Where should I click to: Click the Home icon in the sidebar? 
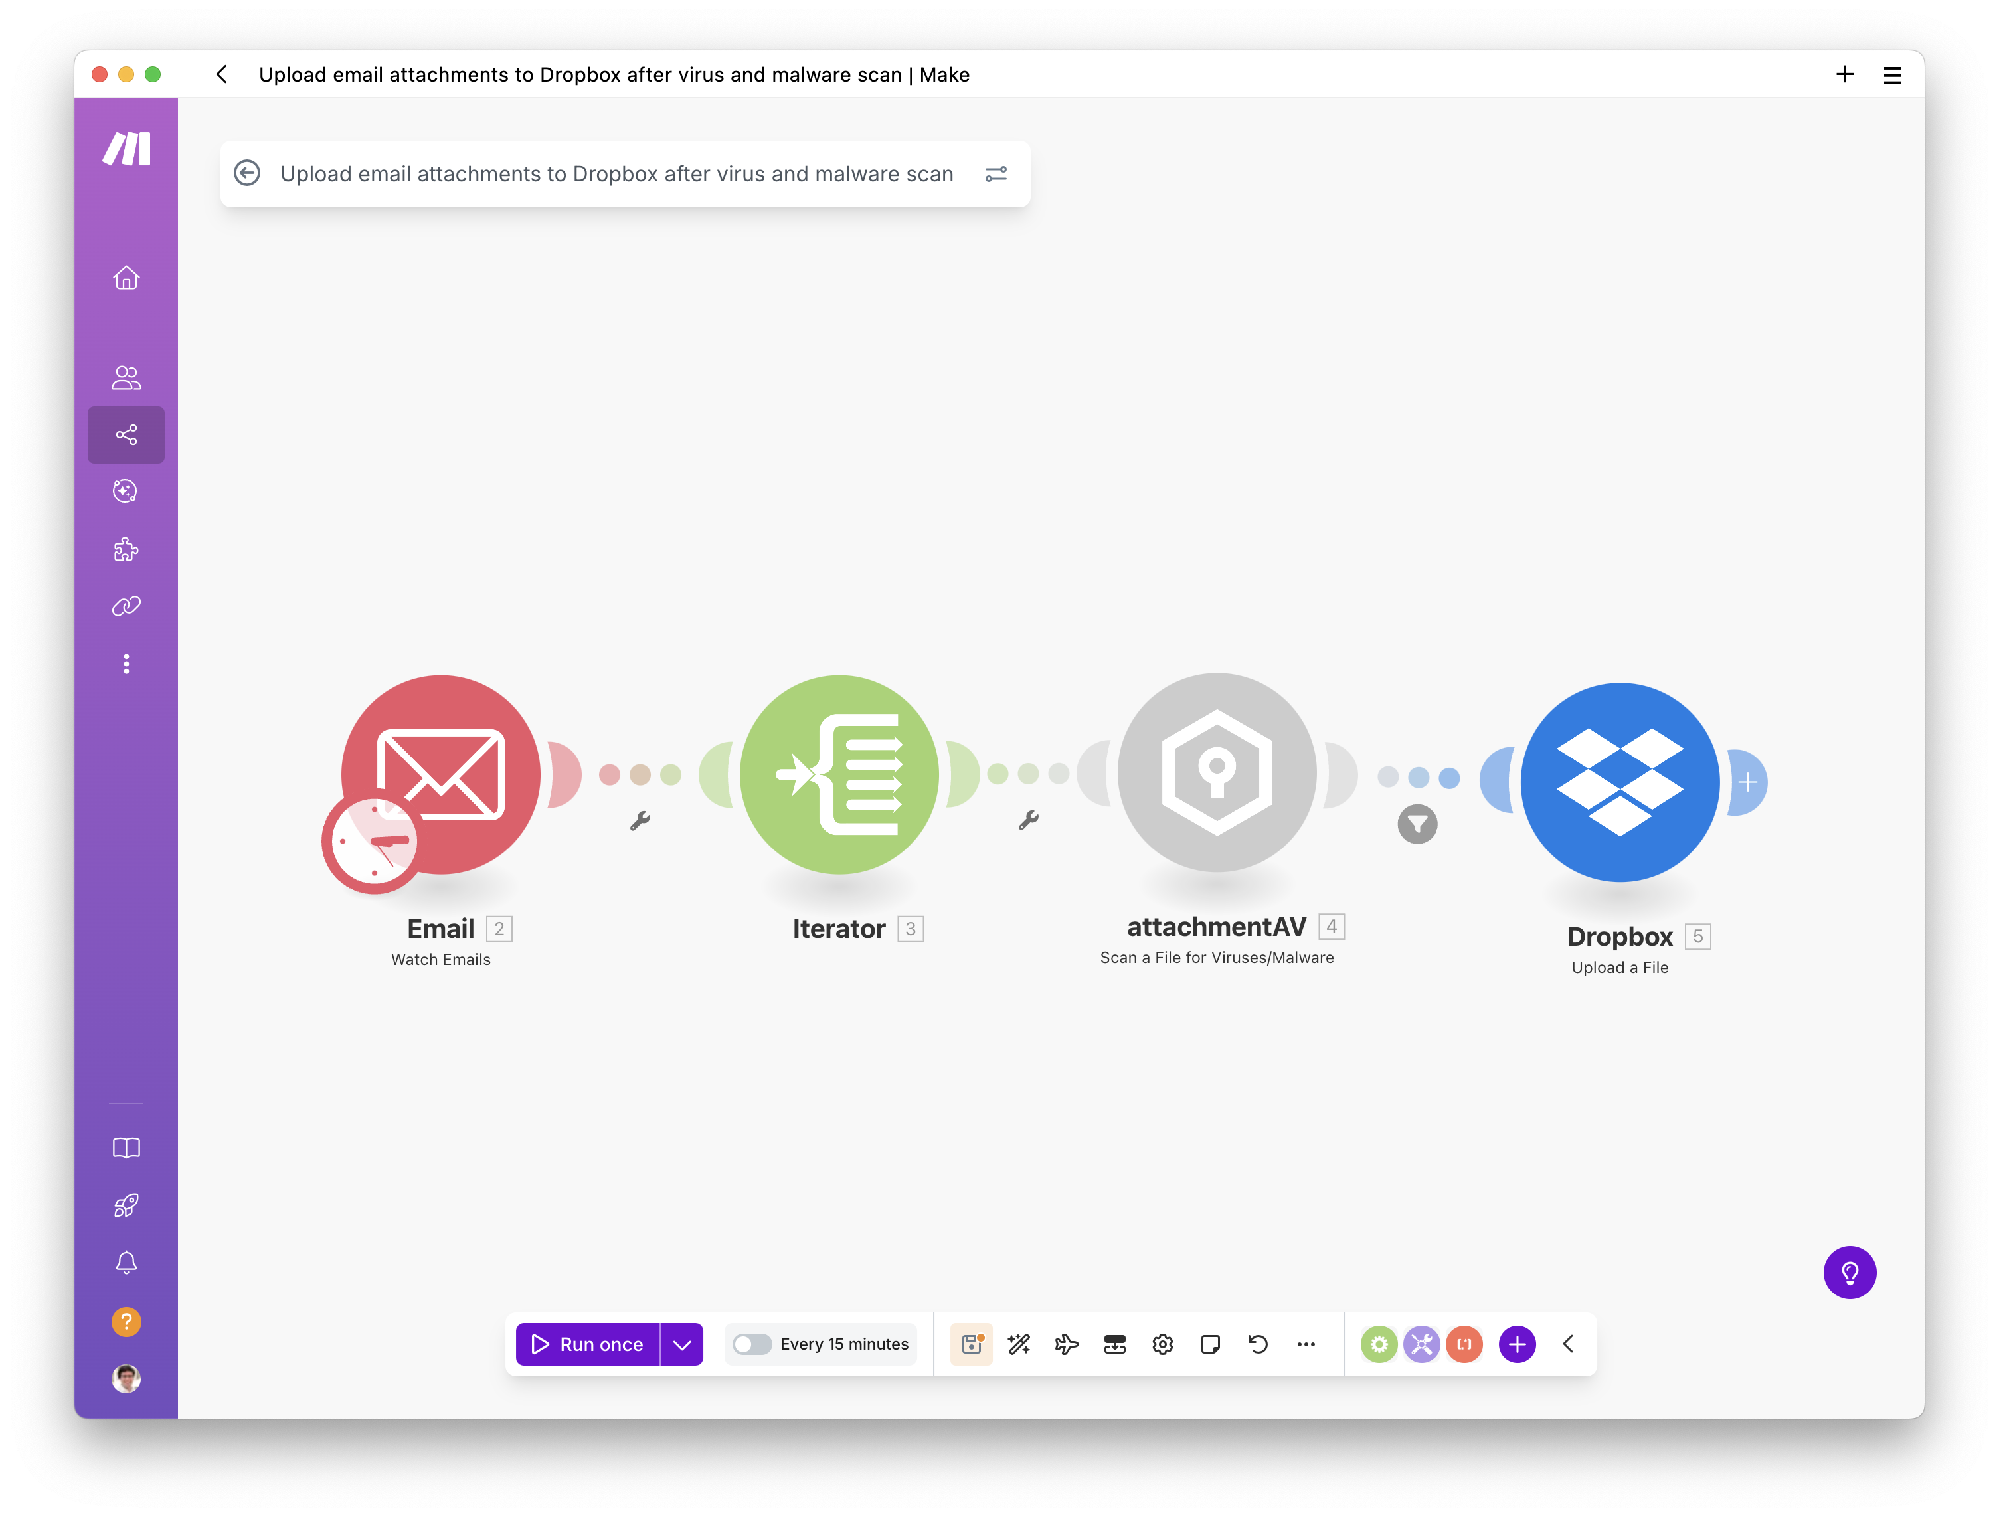[x=126, y=278]
